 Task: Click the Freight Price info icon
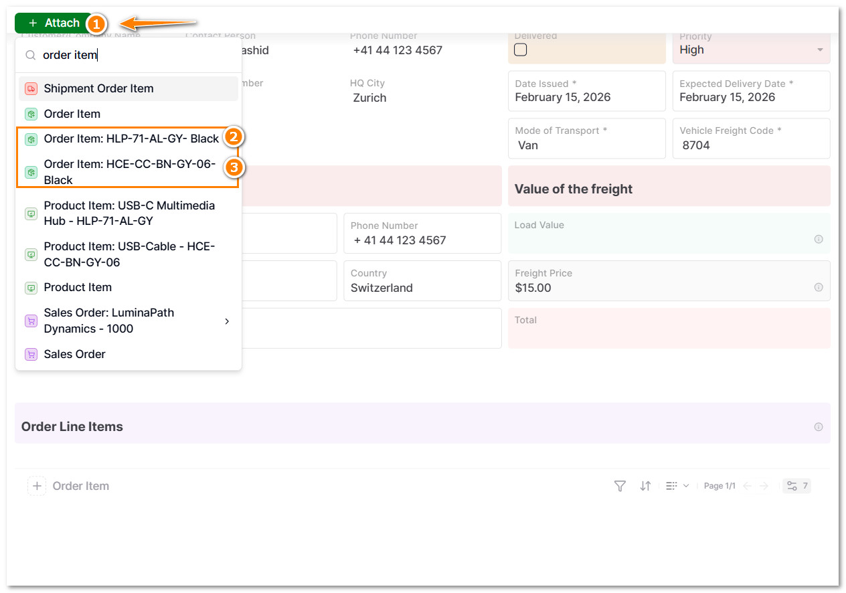click(818, 287)
